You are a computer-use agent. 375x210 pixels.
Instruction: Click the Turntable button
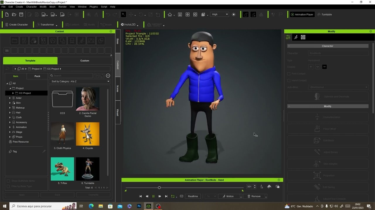[325, 15]
